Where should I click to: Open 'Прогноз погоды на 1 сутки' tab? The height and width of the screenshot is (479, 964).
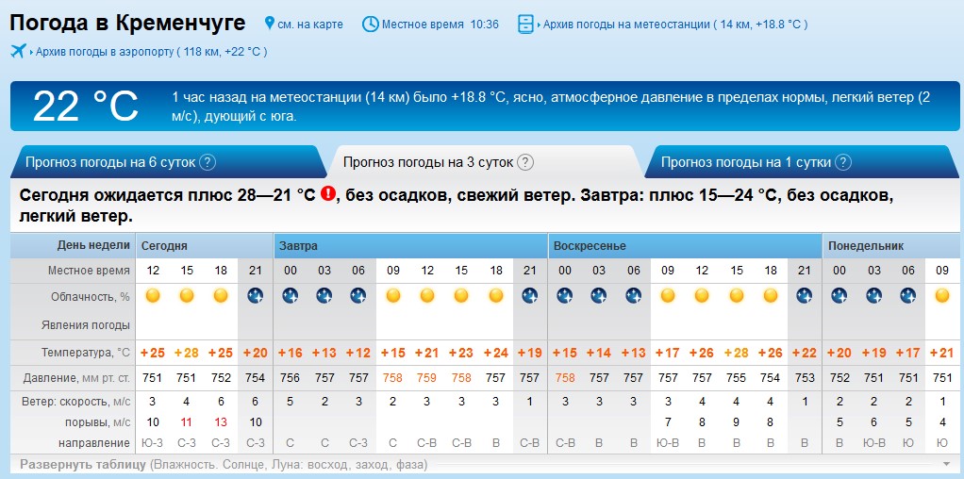pyautogui.click(x=745, y=162)
